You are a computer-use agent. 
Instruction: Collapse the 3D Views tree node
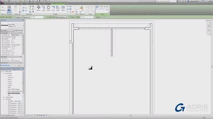coord(4,99)
